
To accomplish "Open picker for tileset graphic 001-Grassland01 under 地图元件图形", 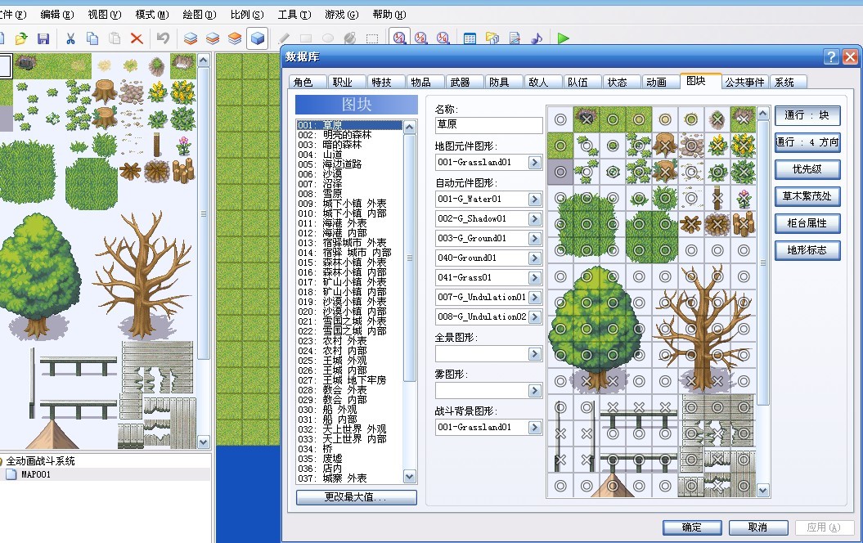I will (x=534, y=162).
